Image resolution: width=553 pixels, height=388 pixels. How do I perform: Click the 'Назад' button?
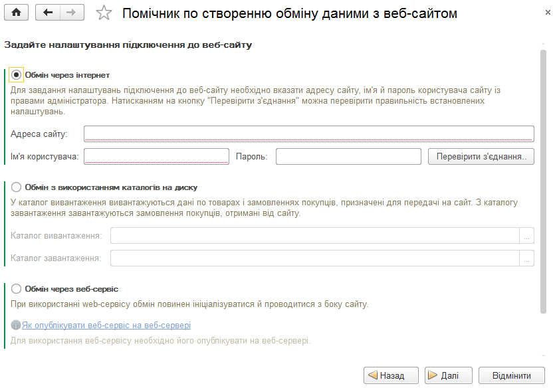pos(391,375)
